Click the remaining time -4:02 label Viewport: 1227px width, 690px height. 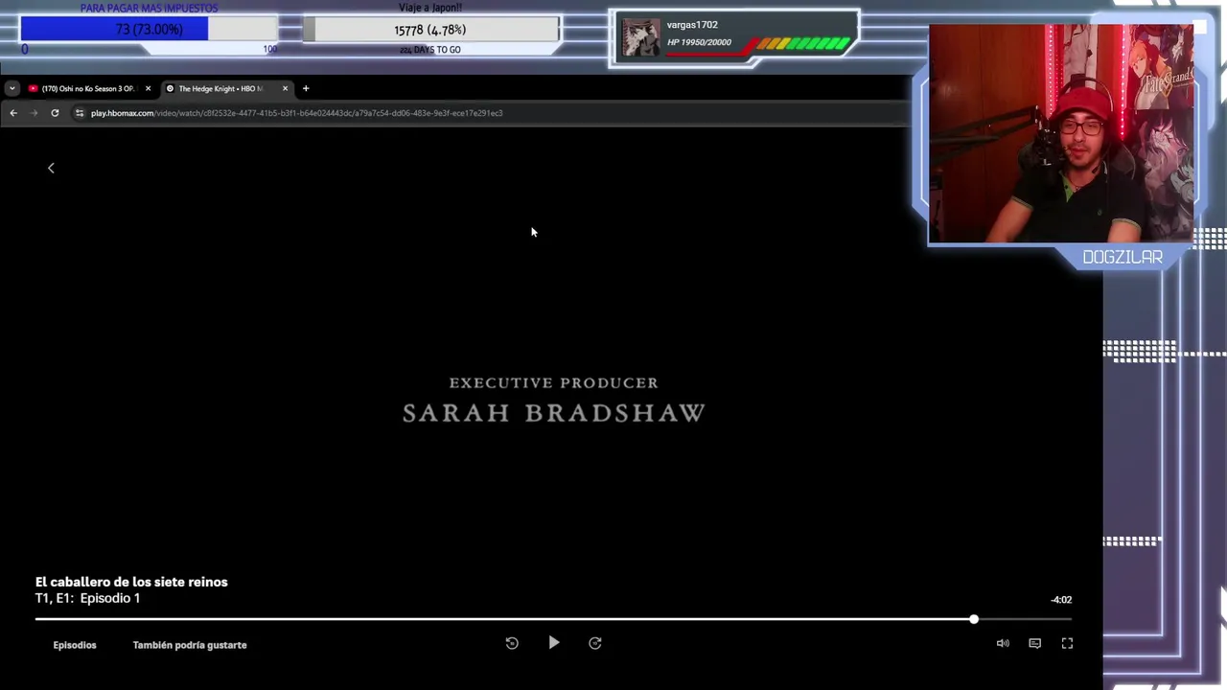1061,600
